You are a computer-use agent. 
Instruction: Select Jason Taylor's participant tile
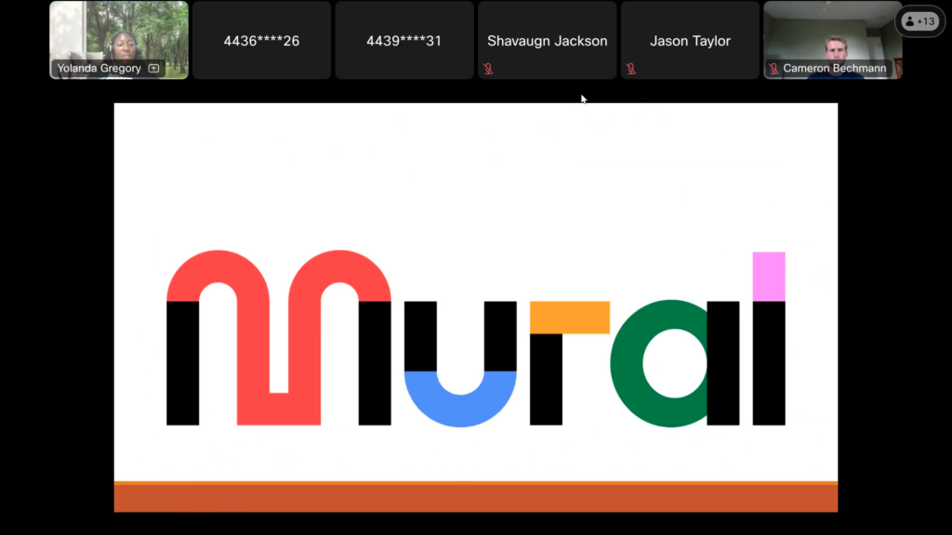pos(690,40)
